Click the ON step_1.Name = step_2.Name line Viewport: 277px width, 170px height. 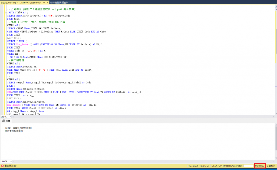pyautogui.click(x=26, y=111)
